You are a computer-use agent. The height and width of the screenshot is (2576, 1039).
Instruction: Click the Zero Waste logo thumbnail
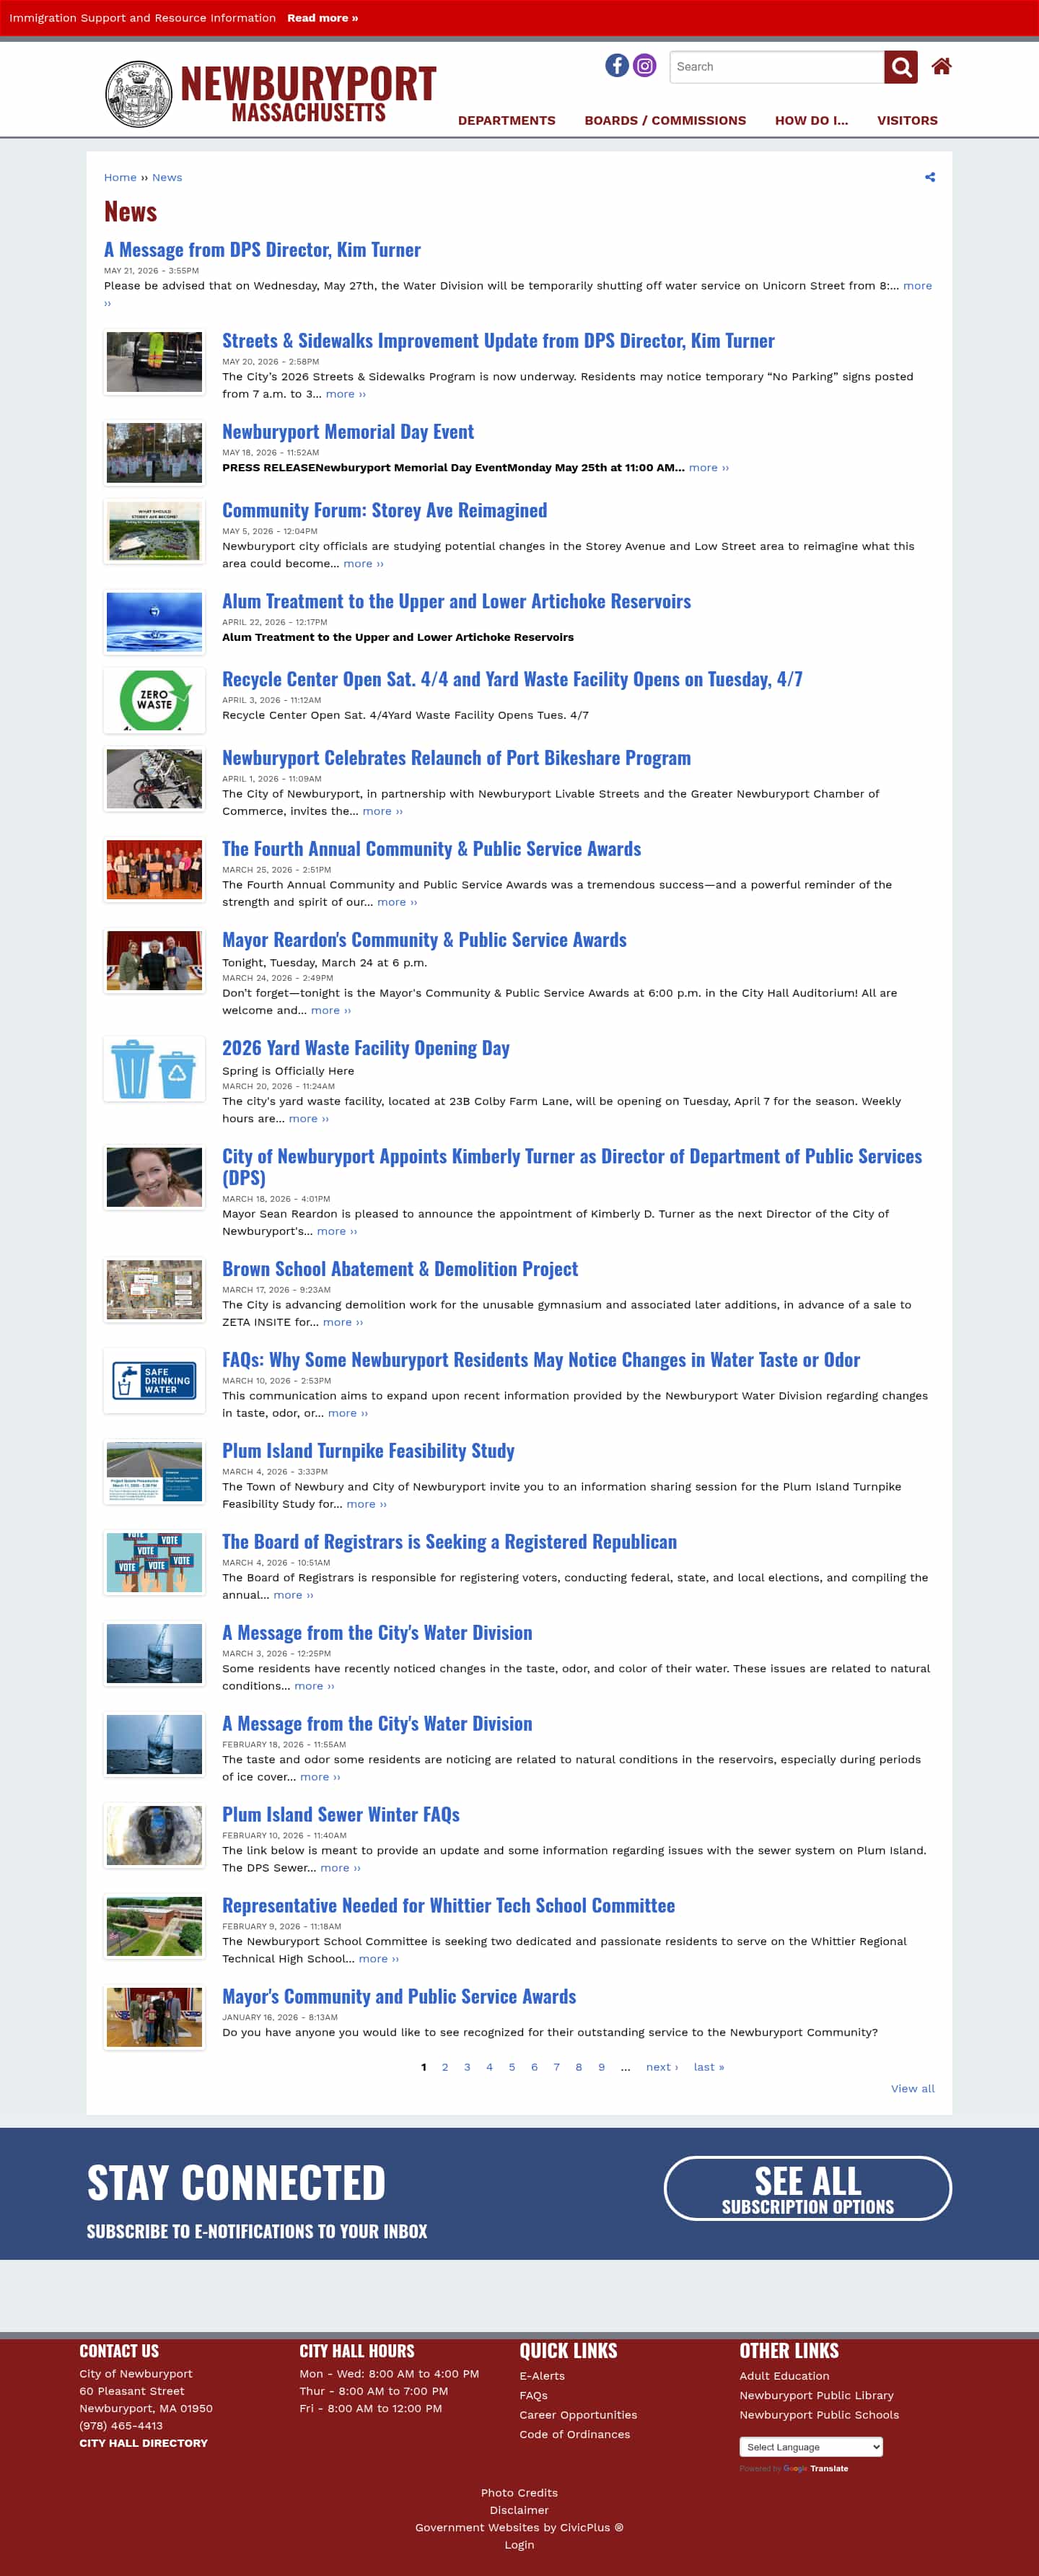click(x=154, y=700)
